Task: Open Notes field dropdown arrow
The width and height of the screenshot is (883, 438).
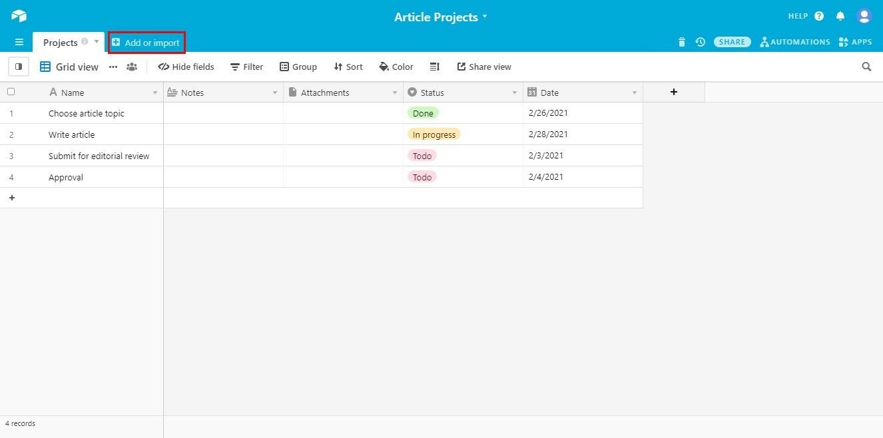Action: (x=275, y=93)
